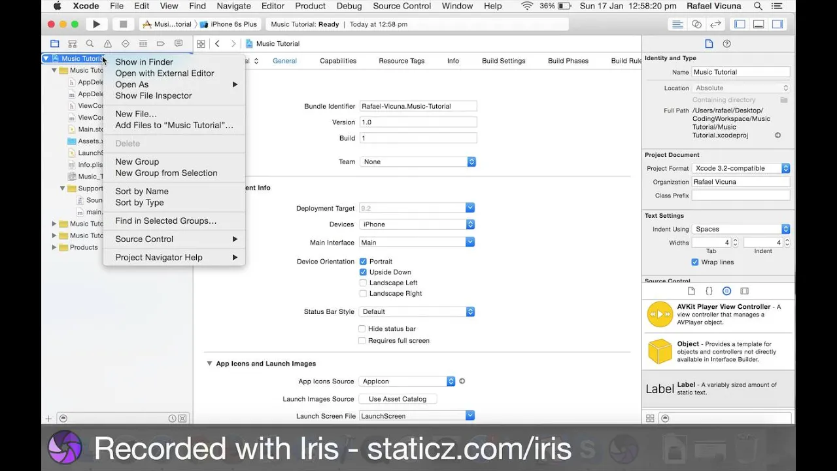Switch to the Assistant editor
Viewport: 837px width, 471px height.
point(697,24)
